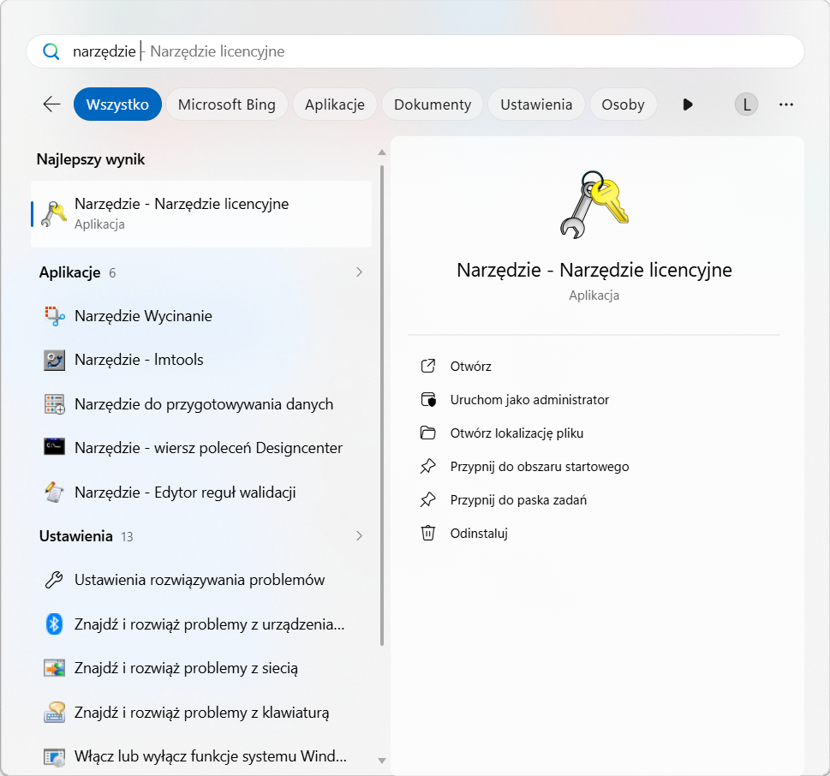Click the validation rules editor icon
The image size is (830, 776).
point(55,492)
